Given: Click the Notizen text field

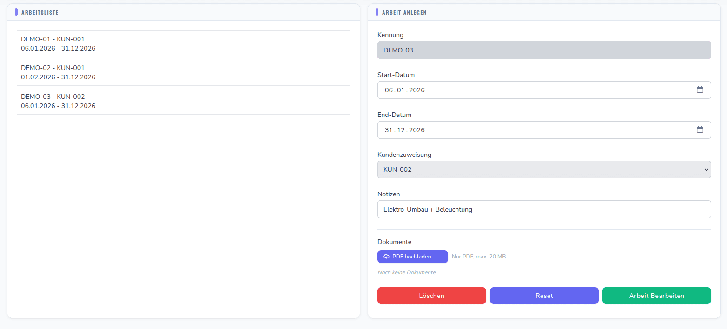Looking at the screenshot, I should click(x=544, y=209).
